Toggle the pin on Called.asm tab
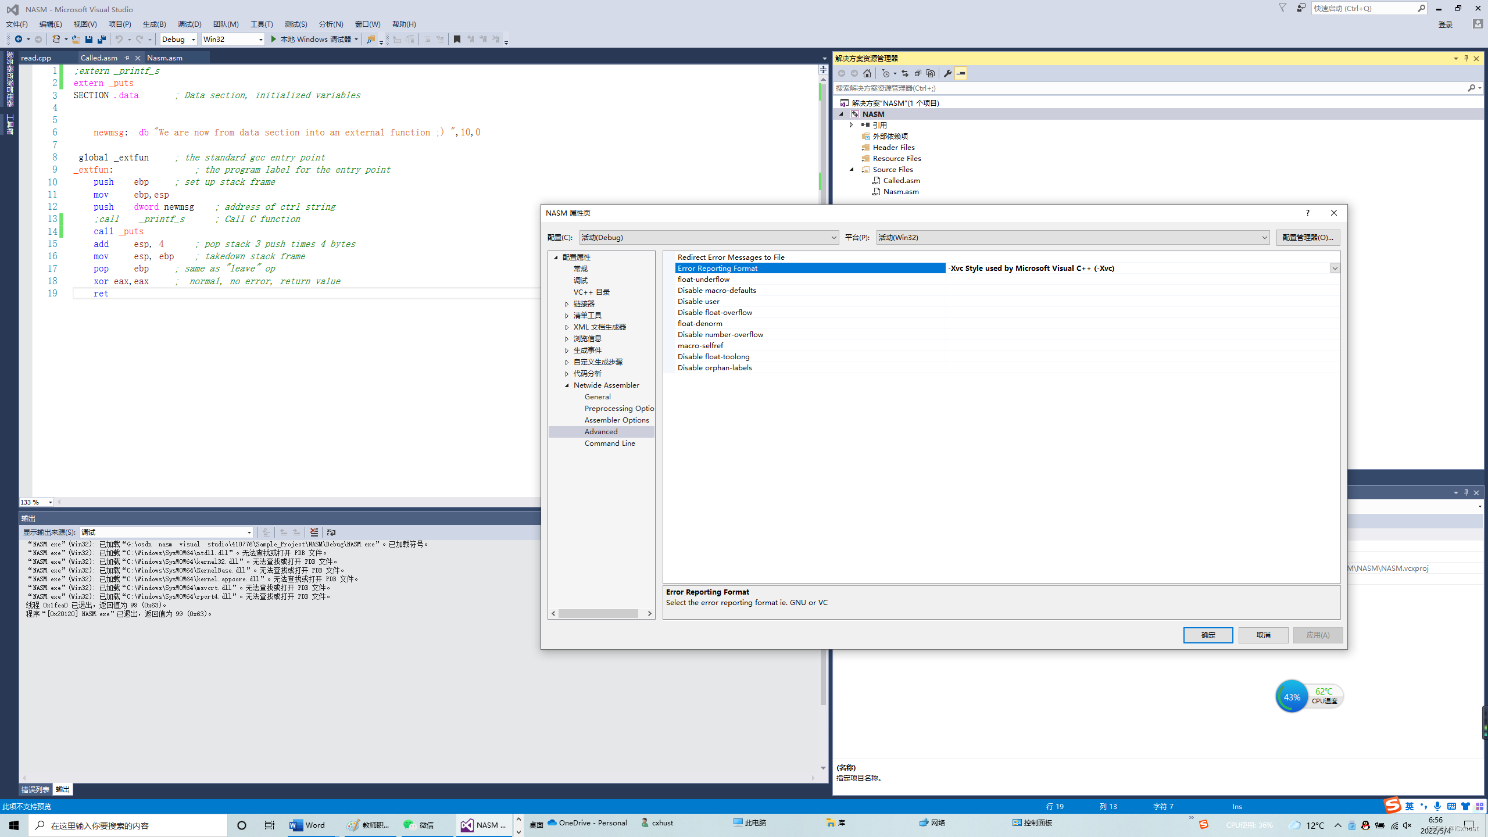The image size is (1488, 837). coord(127,58)
